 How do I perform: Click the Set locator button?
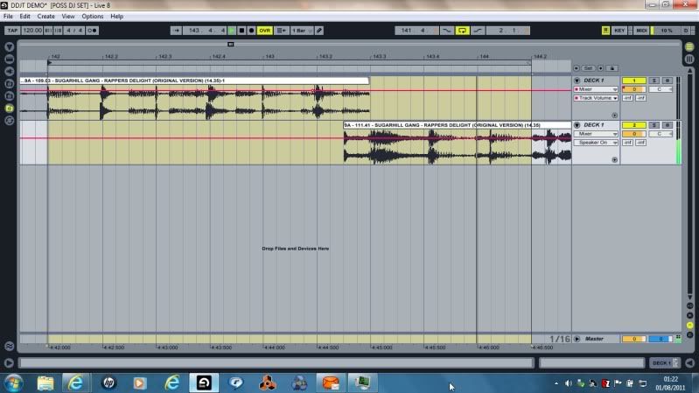(589, 67)
